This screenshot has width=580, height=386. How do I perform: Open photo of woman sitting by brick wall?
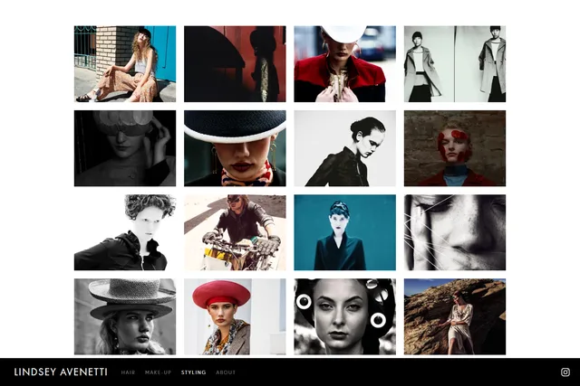[x=125, y=64]
